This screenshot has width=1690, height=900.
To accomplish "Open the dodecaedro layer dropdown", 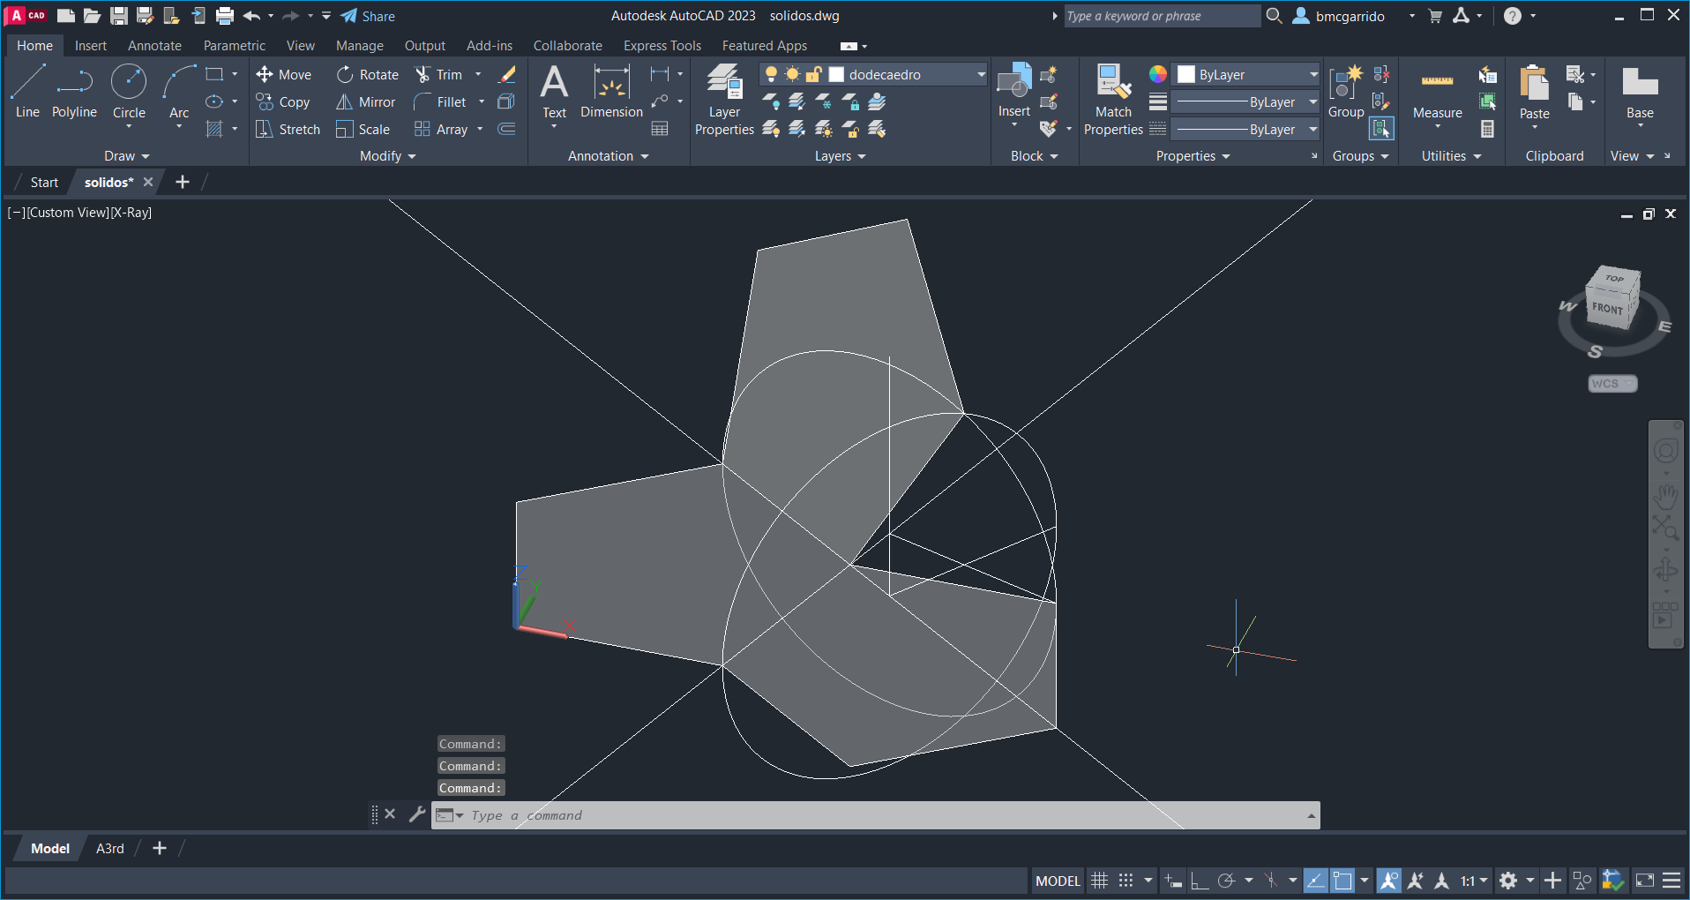I will click(981, 75).
